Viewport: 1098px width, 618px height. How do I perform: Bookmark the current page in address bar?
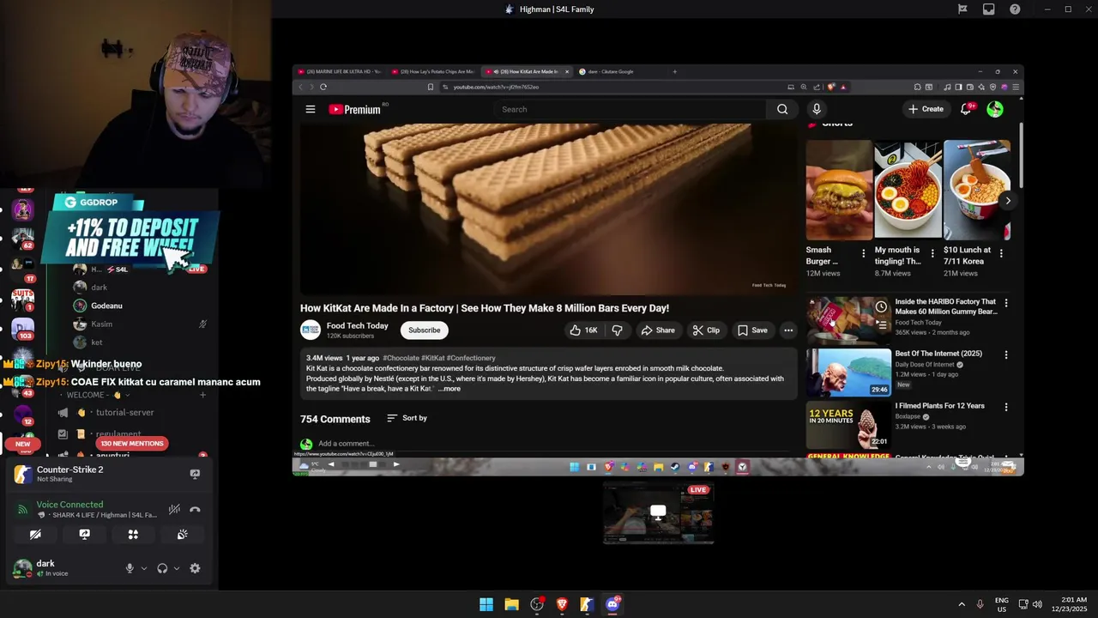(431, 87)
